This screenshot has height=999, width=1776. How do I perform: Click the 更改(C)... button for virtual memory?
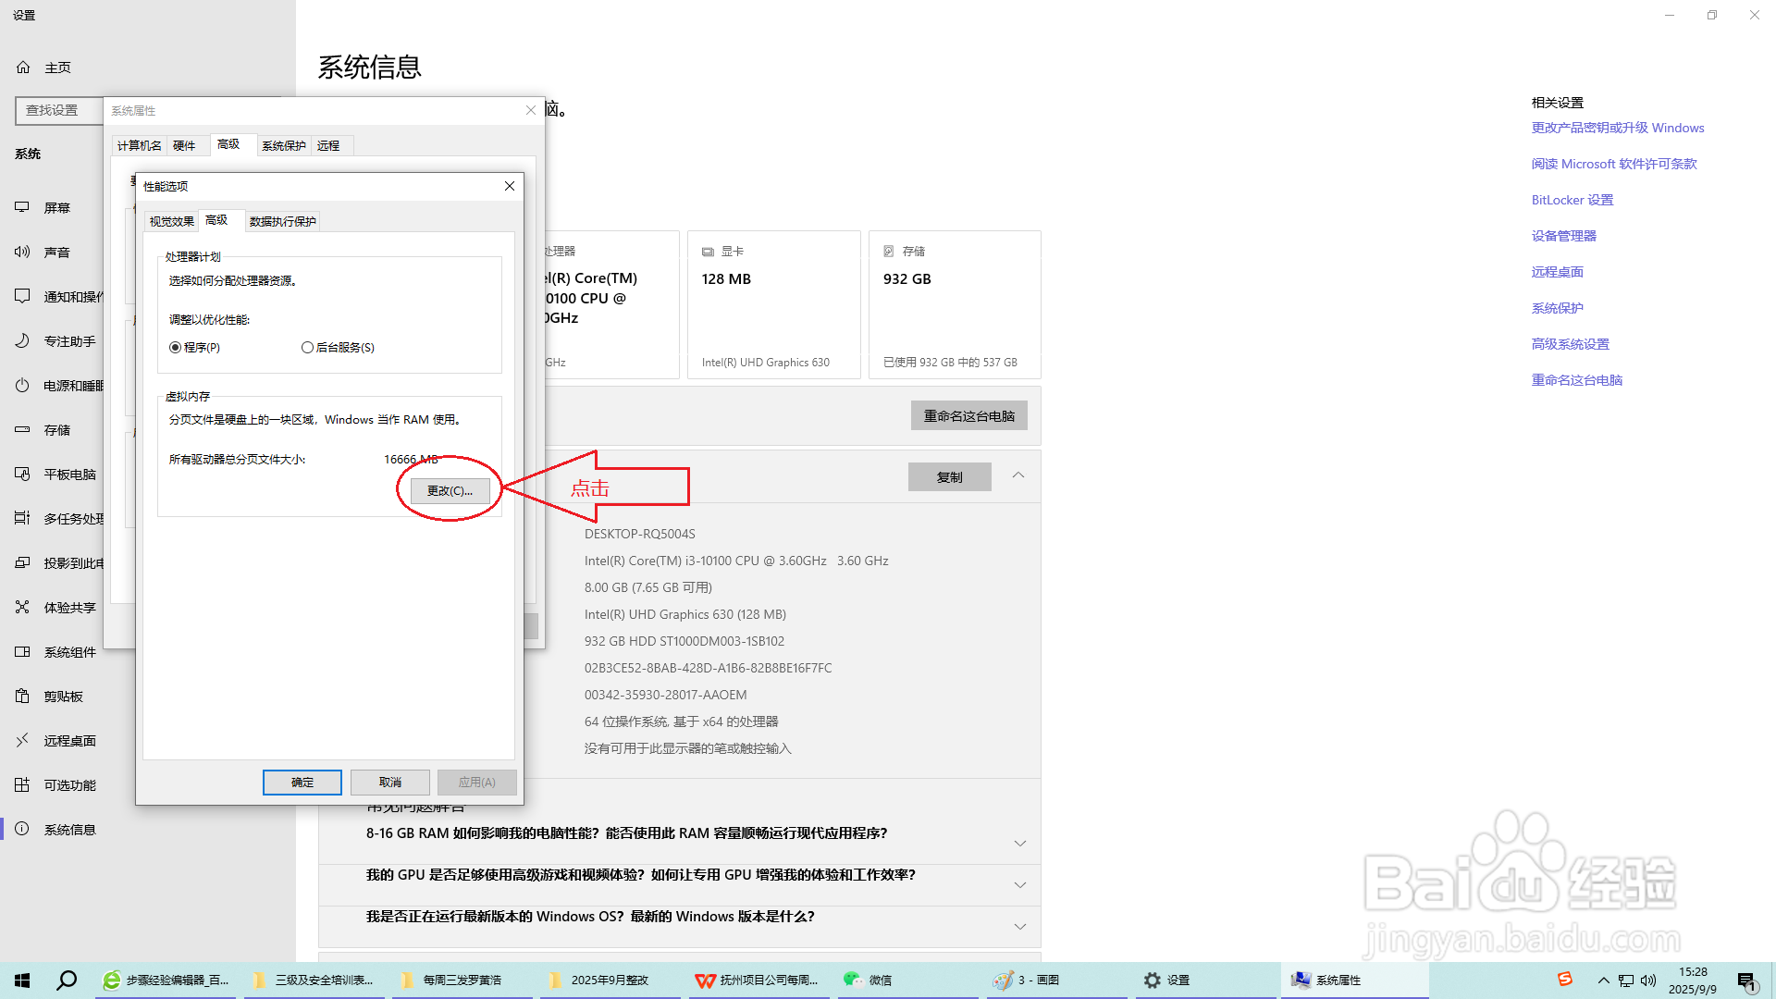[448, 490]
